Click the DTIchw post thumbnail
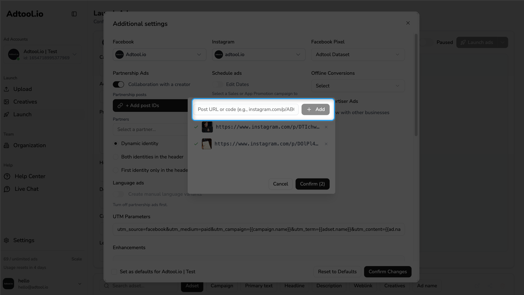The width and height of the screenshot is (524, 295). 207,127
